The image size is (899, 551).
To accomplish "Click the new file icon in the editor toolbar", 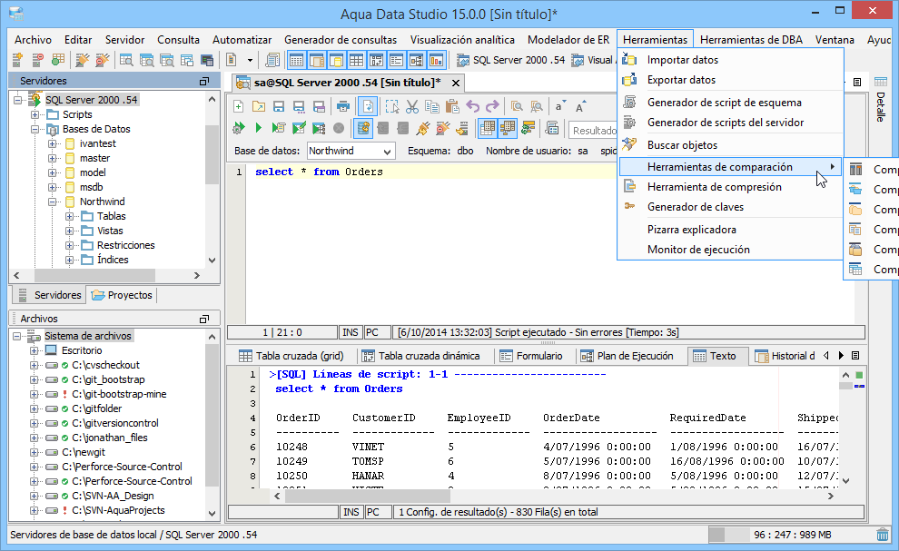I will tap(239, 106).
